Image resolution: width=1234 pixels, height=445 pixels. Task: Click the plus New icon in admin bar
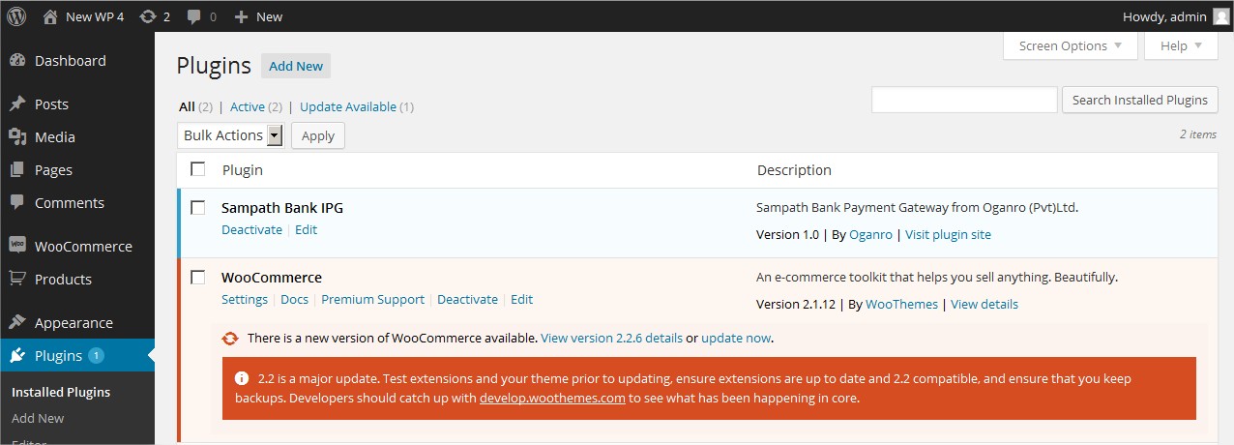241,16
